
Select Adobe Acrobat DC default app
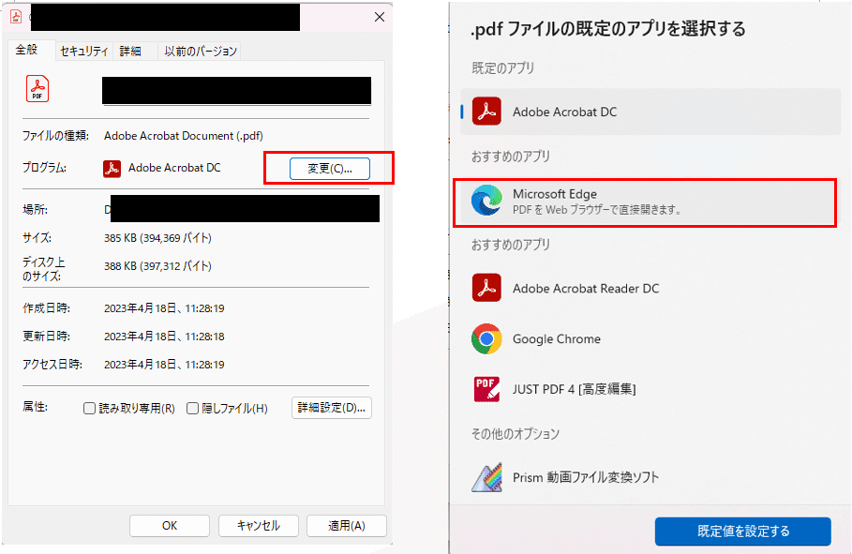pyautogui.click(x=650, y=112)
